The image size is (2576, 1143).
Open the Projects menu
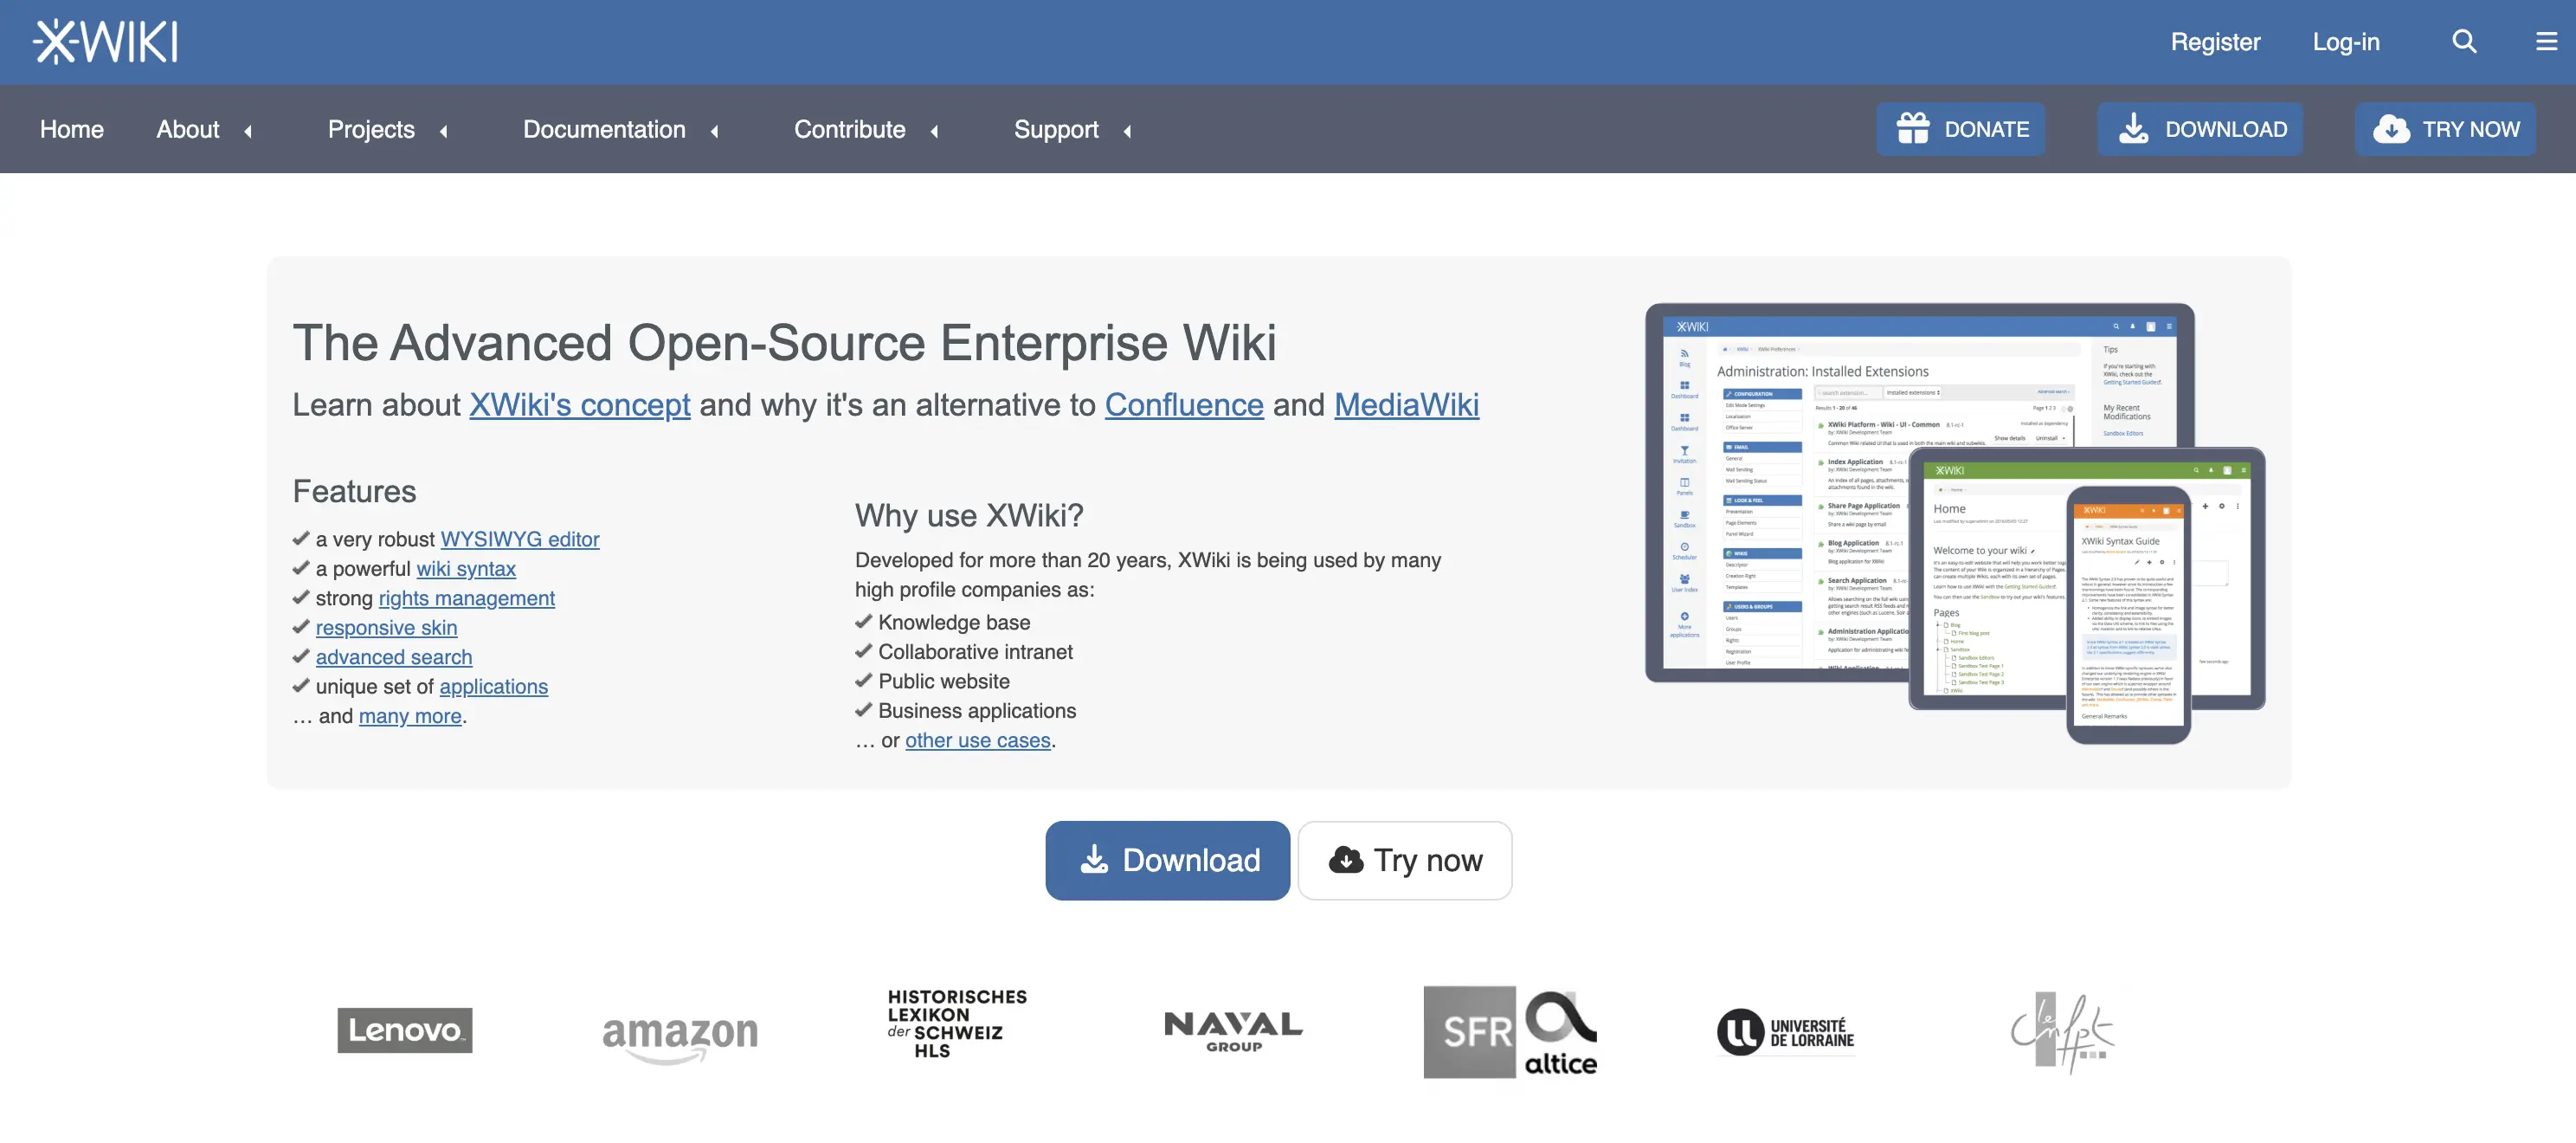tap(371, 130)
